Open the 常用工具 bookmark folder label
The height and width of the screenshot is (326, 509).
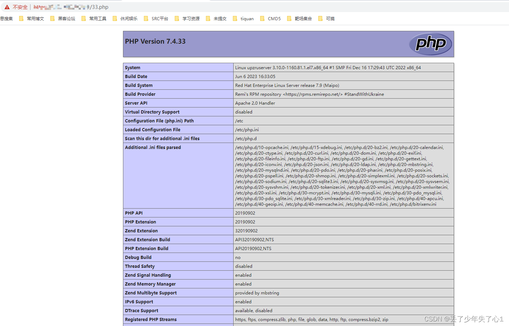coord(98,19)
